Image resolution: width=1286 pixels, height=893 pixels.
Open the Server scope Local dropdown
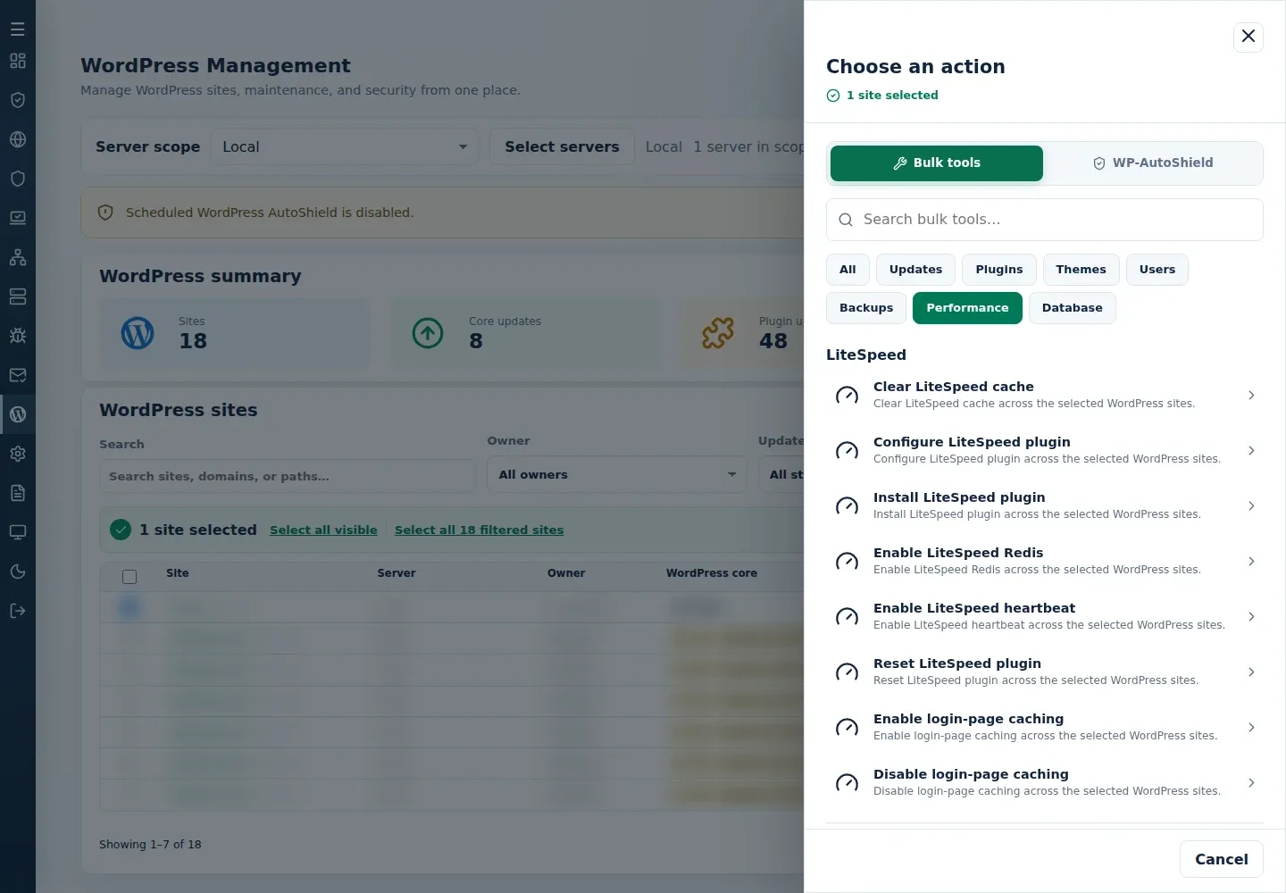click(345, 146)
